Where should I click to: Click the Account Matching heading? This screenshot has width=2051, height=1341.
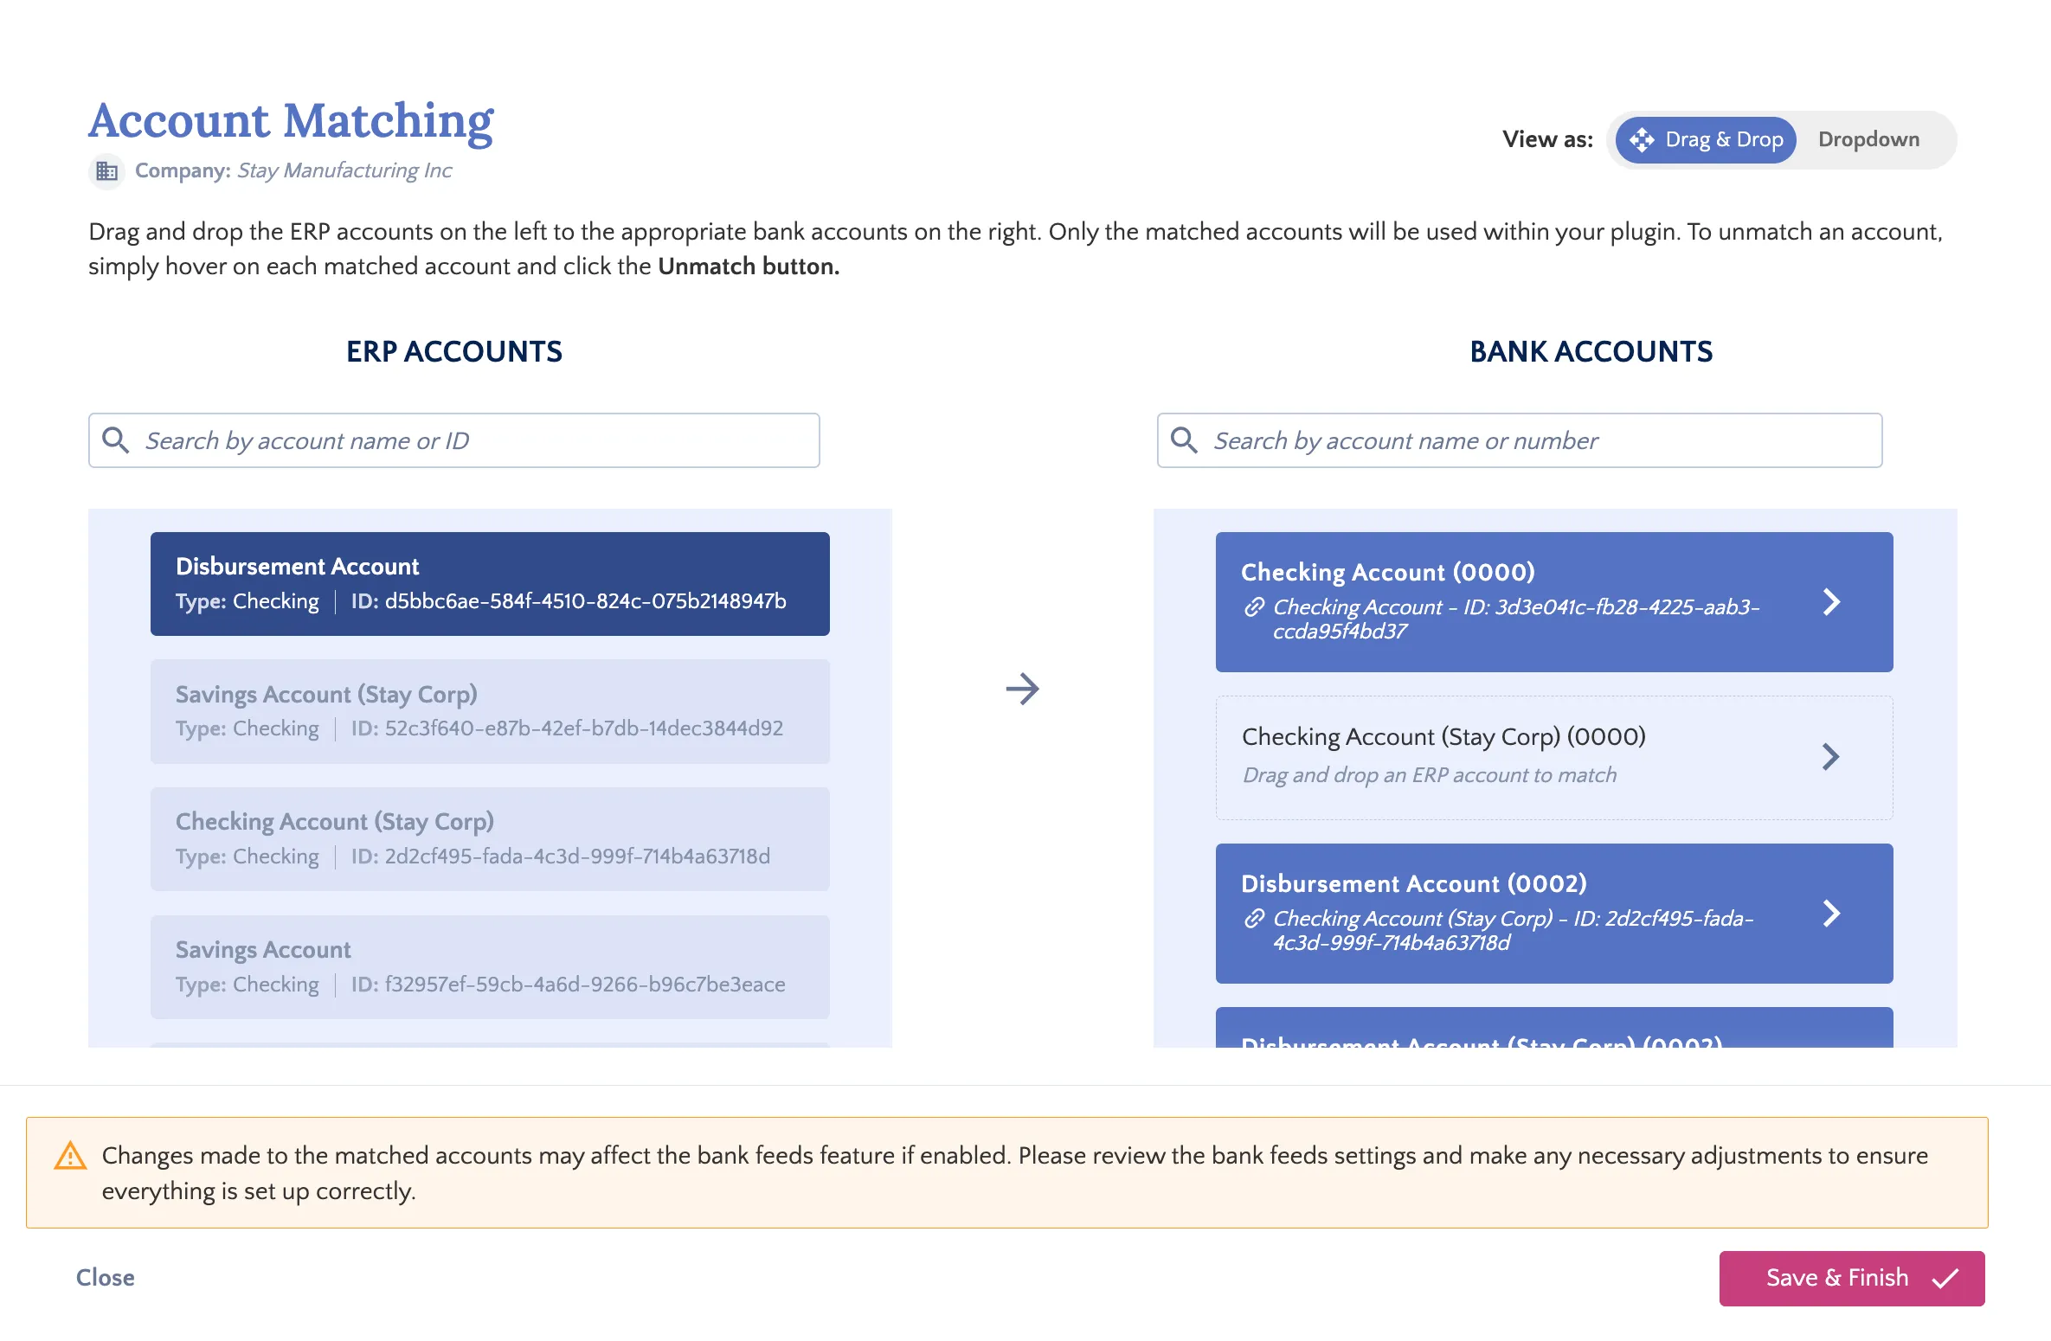(291, 121)
